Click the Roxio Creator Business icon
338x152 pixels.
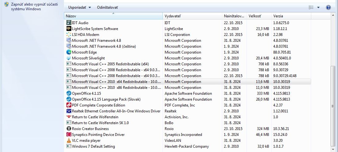coord(69,129)
